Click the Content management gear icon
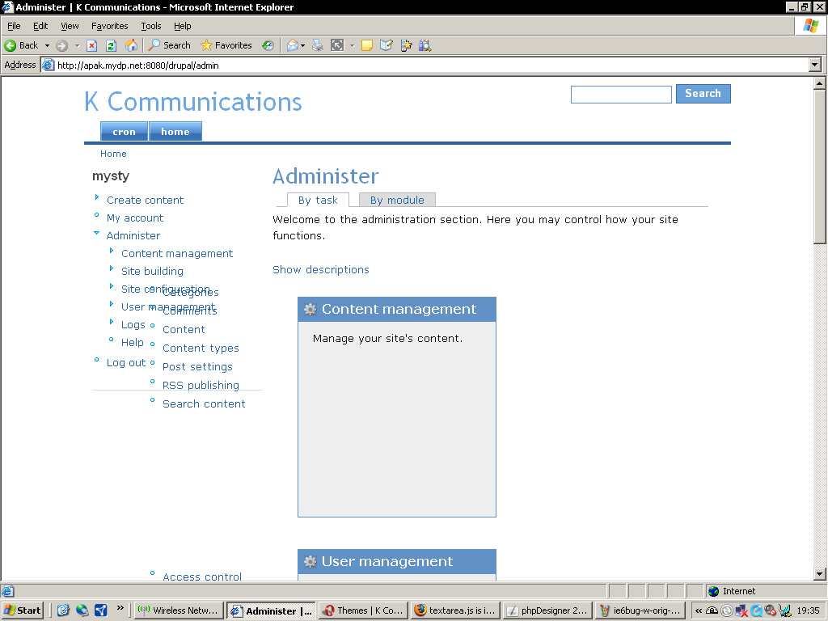 point(310,310)
